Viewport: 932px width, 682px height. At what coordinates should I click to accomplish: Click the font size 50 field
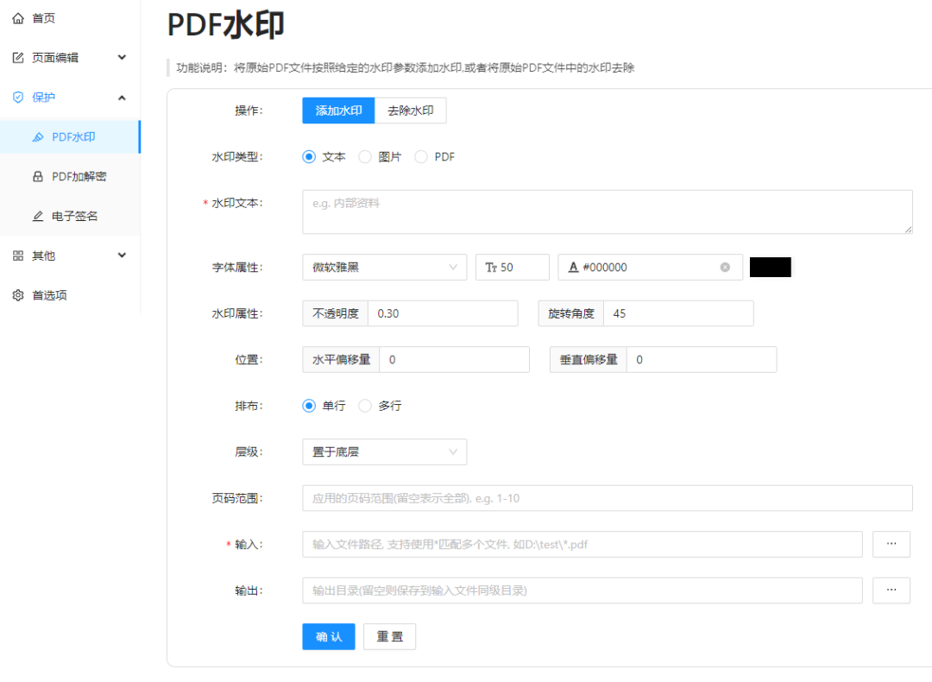[513, 268]
